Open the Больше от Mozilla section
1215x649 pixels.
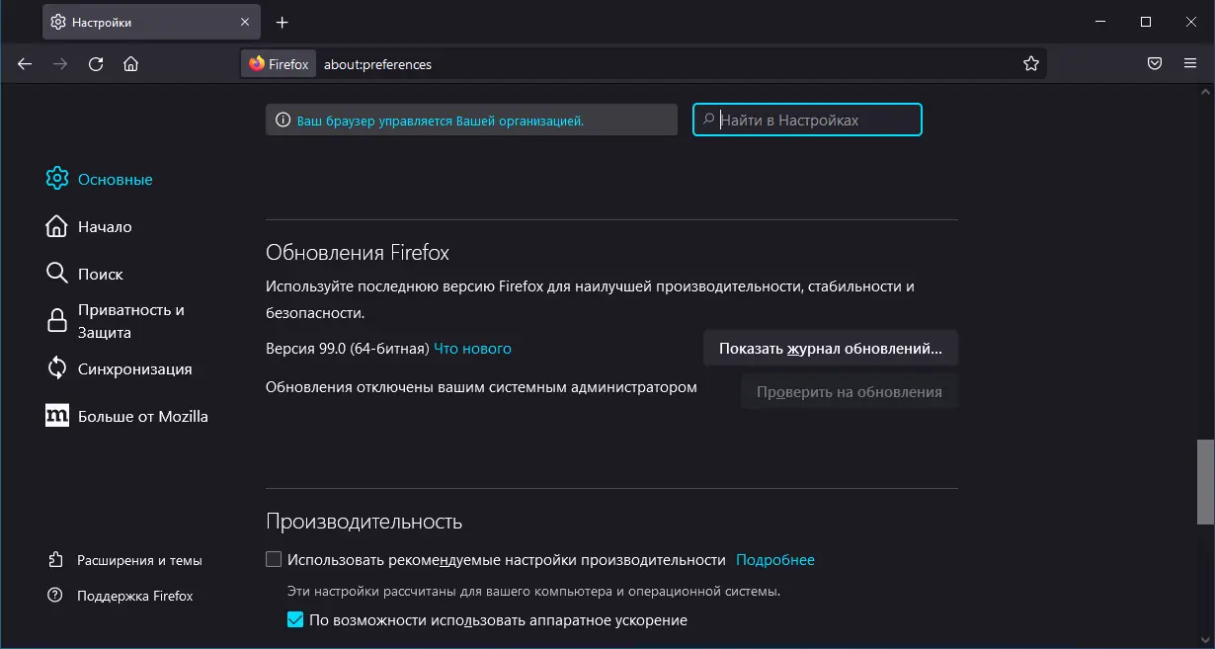142,416
